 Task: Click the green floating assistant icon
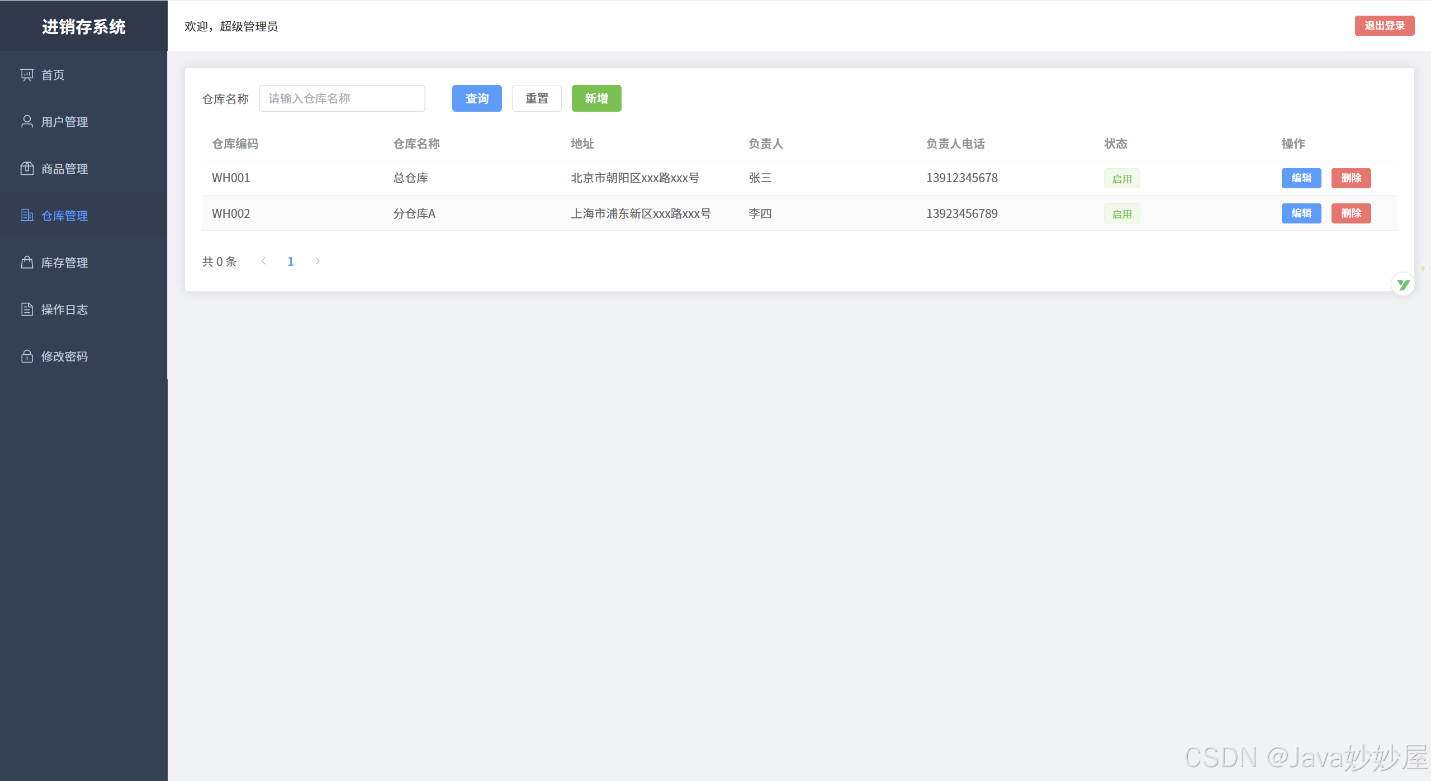pos(1403,284)
